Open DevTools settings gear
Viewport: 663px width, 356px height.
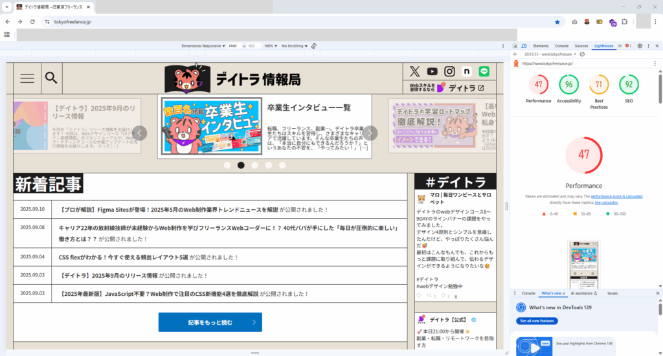[640, 46]
